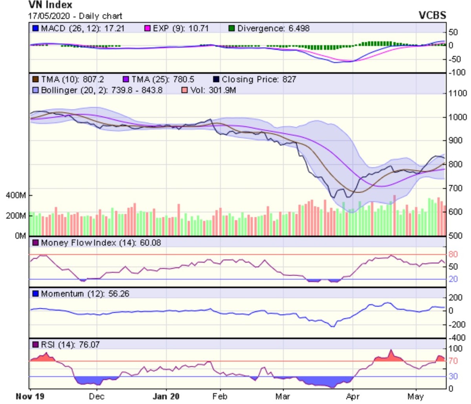Click the 400M volume axis label
The height and width of the screenshot is (404, 471).
pyautogui.click(x=16, y=196)
